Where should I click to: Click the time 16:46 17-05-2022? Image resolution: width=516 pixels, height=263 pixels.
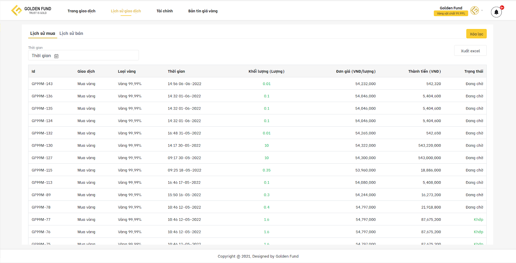pyautogui.click(x=184, y=182)
